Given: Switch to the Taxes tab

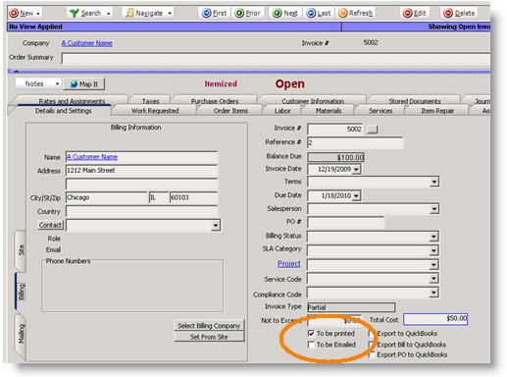Looking at the screenshot, I should [x=150, y=101].
